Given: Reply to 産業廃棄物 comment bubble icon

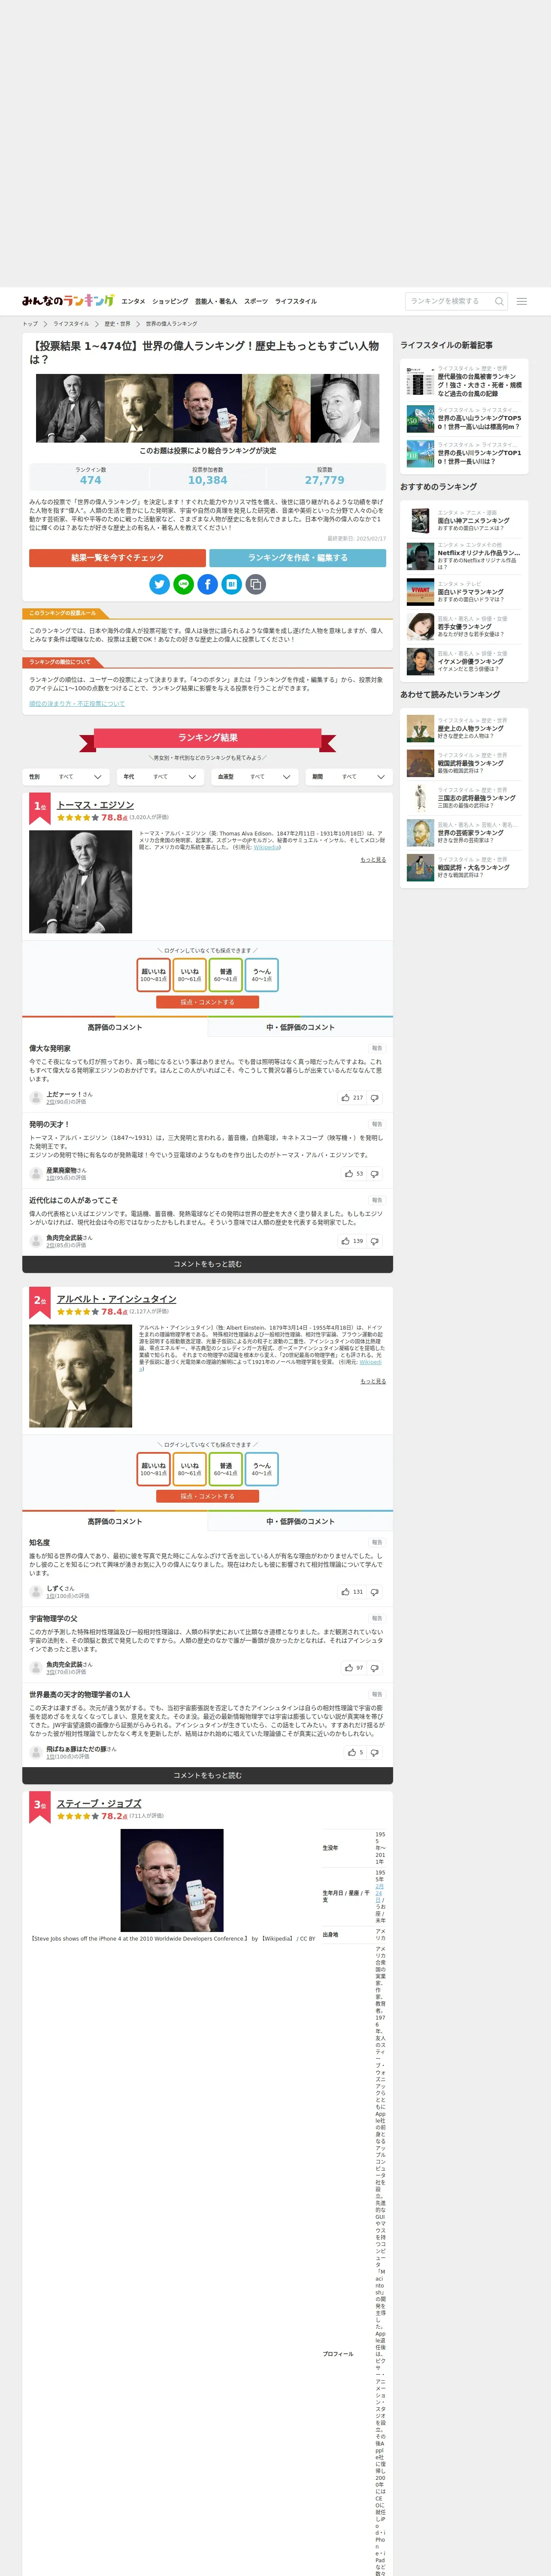Looking at the screenshot, I should pos(375,1173).
